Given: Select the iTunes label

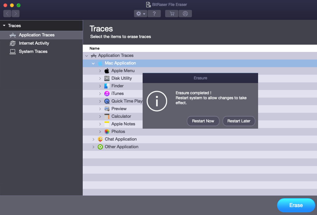Looking at the screenshot, I should (117, 94).
